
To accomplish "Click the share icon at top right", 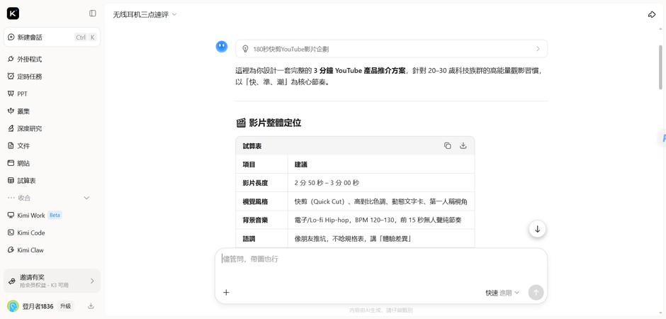I will click(x=652, y=14).
